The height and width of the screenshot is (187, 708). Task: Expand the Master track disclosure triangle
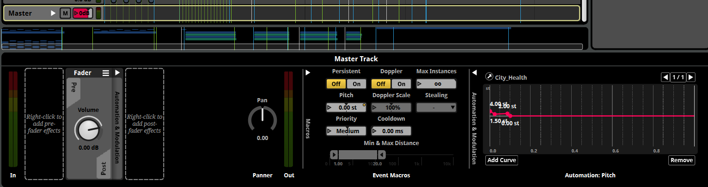coord(54,13)
